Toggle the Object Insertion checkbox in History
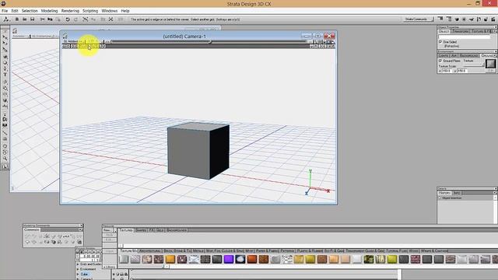Screen dimensions: 498x280 pyautogui.click(x=440, y=198)
